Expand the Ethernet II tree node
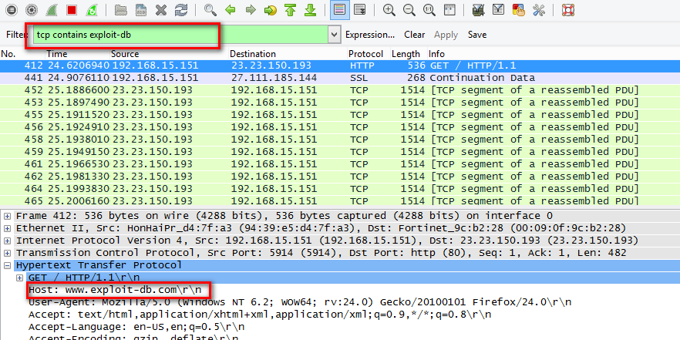 click(8, 228)
